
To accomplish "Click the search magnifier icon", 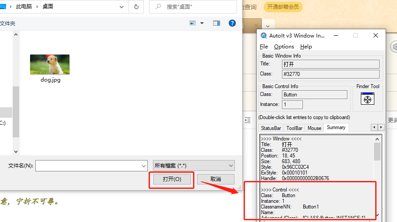I will (158, 7).
